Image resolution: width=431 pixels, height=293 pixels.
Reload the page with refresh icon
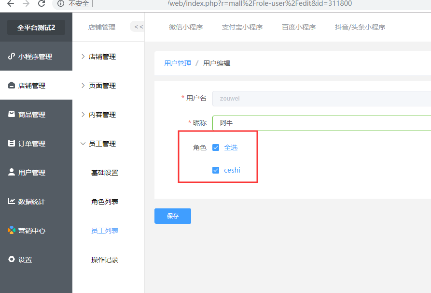[42, 3]
